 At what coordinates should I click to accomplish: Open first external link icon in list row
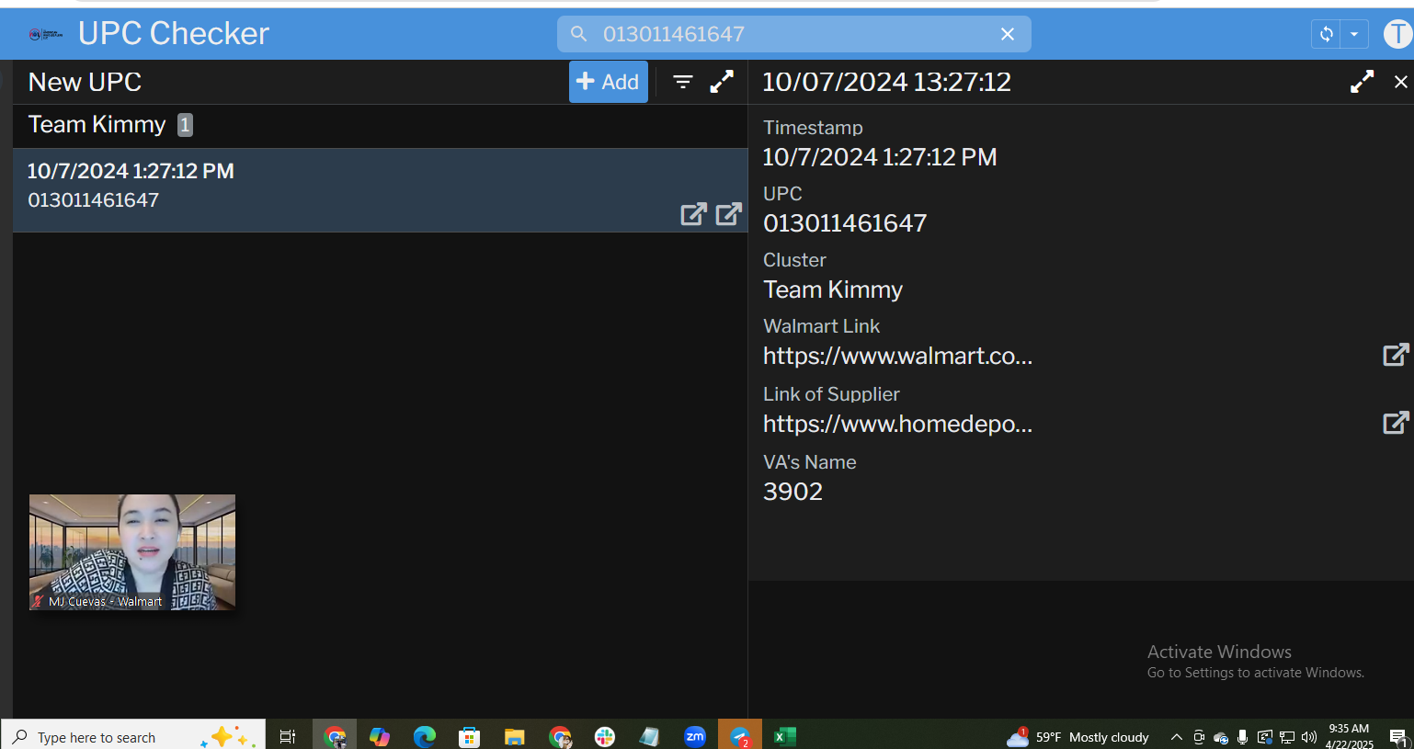click(x=693, y=214)
